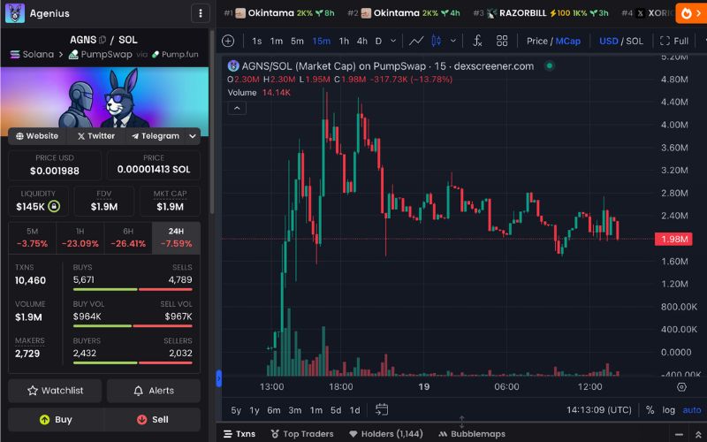Select the line chart style icon
The width and height of the screenshot is (707, 442).
pos(415,41)
